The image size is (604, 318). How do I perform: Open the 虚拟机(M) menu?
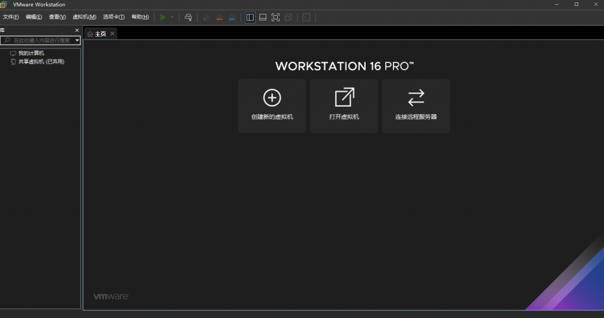click(x=84, y=17)
